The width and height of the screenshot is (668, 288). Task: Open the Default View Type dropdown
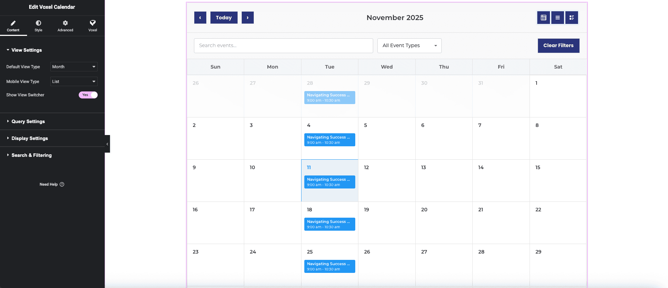click(74, 67)
